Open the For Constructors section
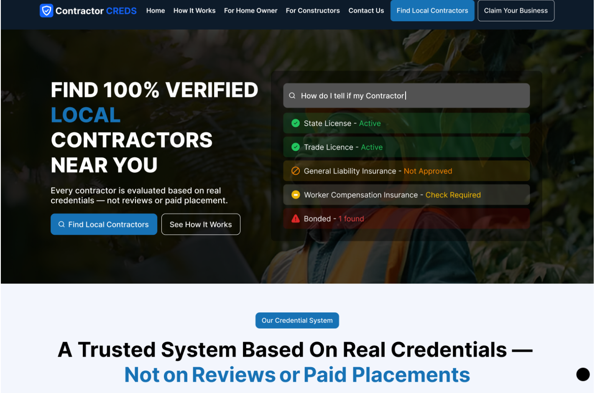Screen dimensions: 595x393 pos(312,10)
